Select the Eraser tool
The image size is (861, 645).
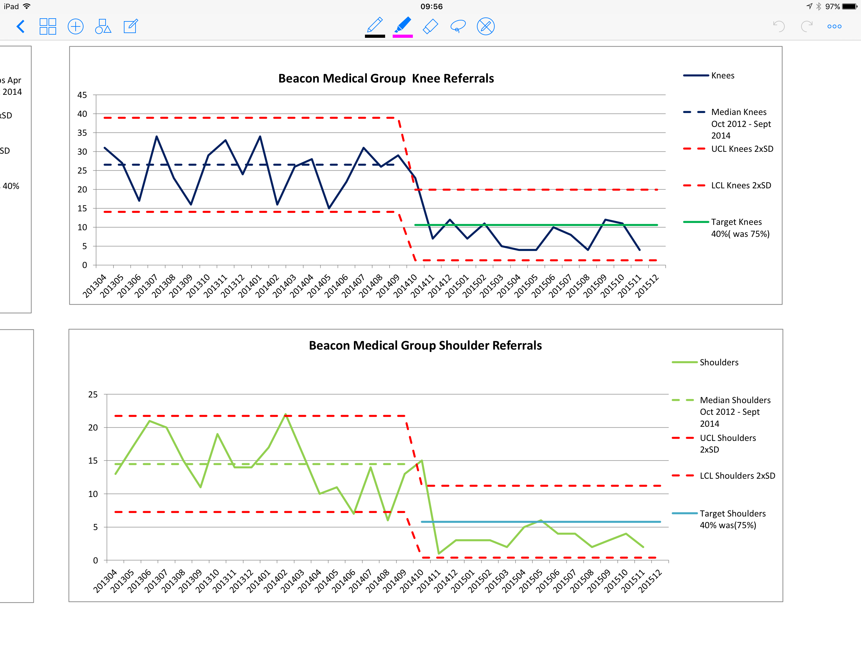pos(430,26)
